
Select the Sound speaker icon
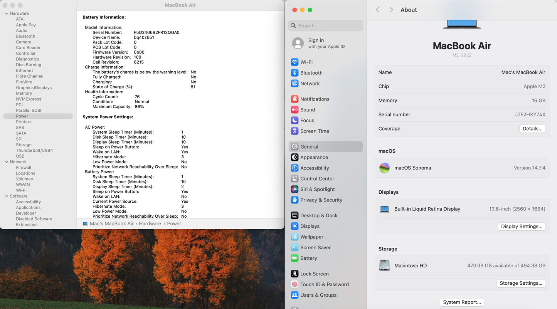(x=294, y=110)
